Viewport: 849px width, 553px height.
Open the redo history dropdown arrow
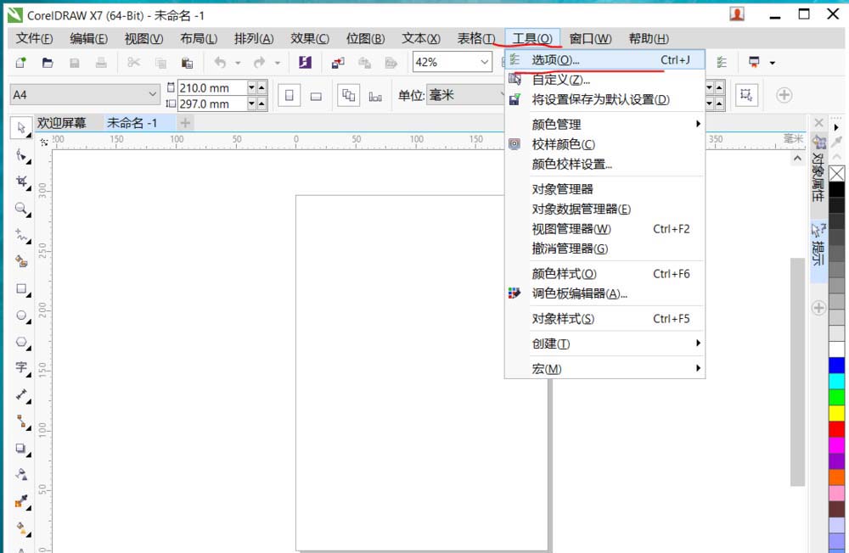tap(278, 63)
